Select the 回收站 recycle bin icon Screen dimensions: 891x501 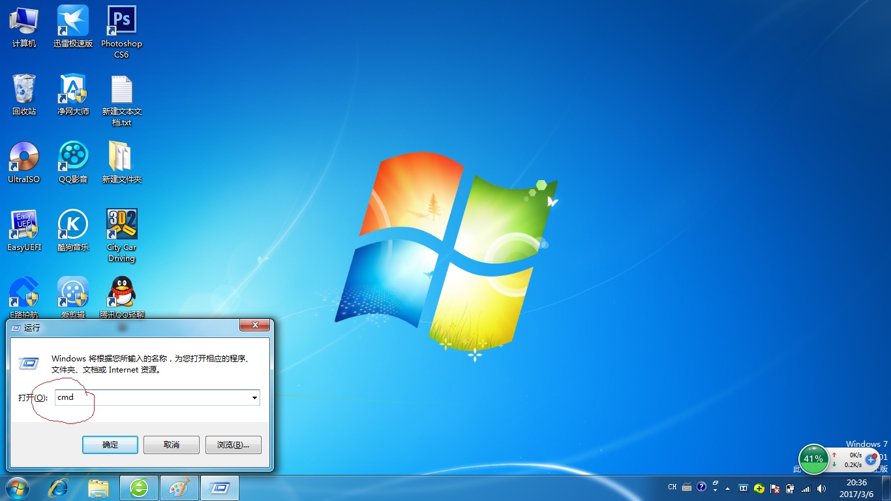24,90
